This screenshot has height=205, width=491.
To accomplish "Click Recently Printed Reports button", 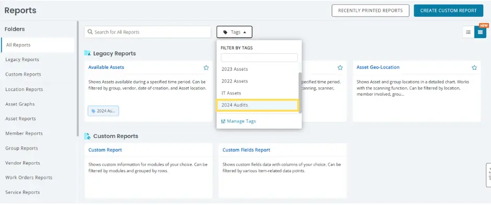I will [x=370, y=10].
